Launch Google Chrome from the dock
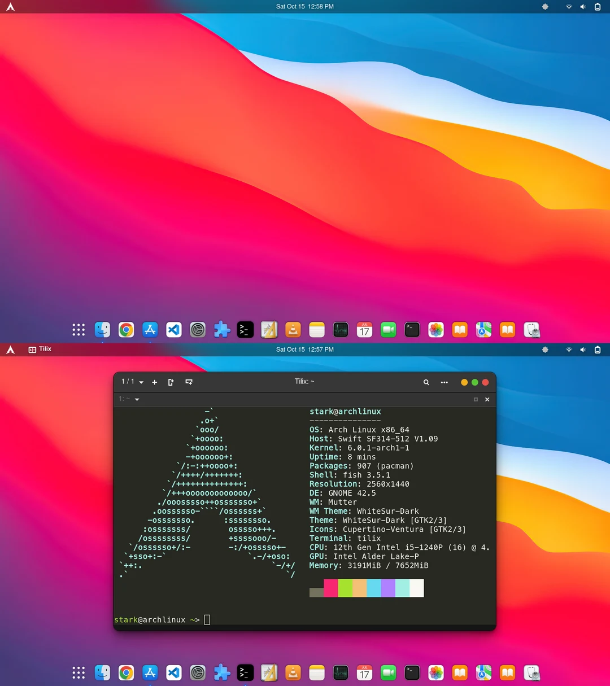 126,672
